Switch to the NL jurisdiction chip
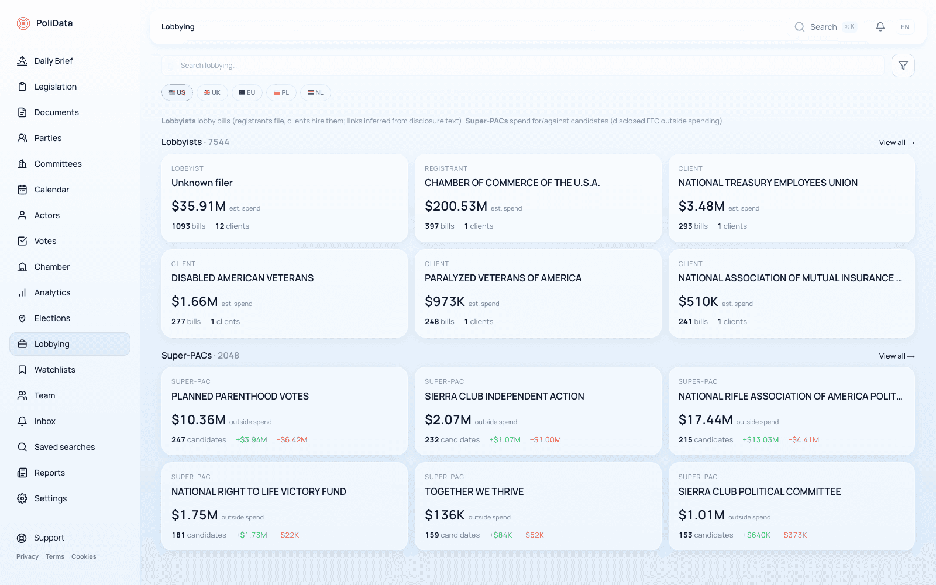936x585 pixels. pos(315,92)
